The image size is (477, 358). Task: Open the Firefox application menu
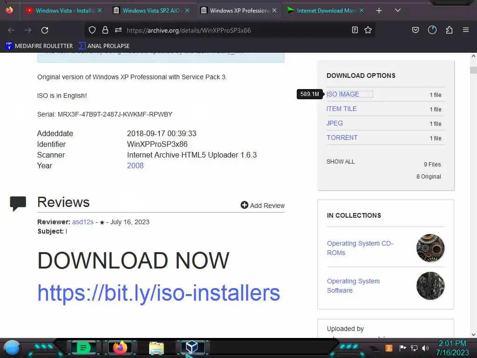[466, 30]
